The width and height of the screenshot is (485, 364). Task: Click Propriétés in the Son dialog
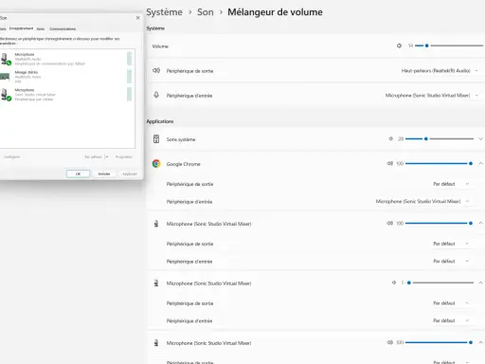pos(124,156)
